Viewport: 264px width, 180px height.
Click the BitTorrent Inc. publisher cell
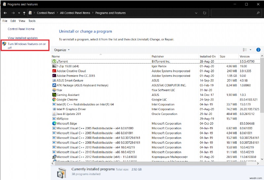pyautogui.click(x=161, y=61)
